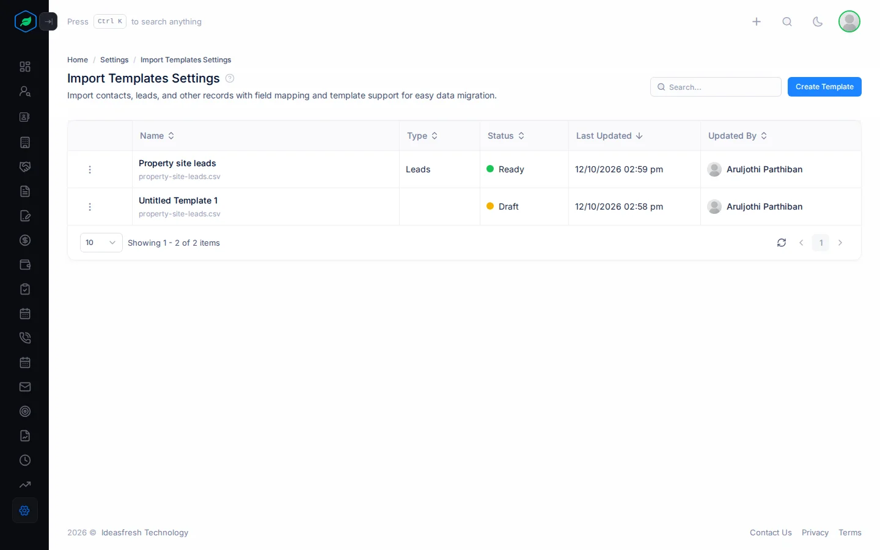Open the phone calls sidebar icon

25,338
